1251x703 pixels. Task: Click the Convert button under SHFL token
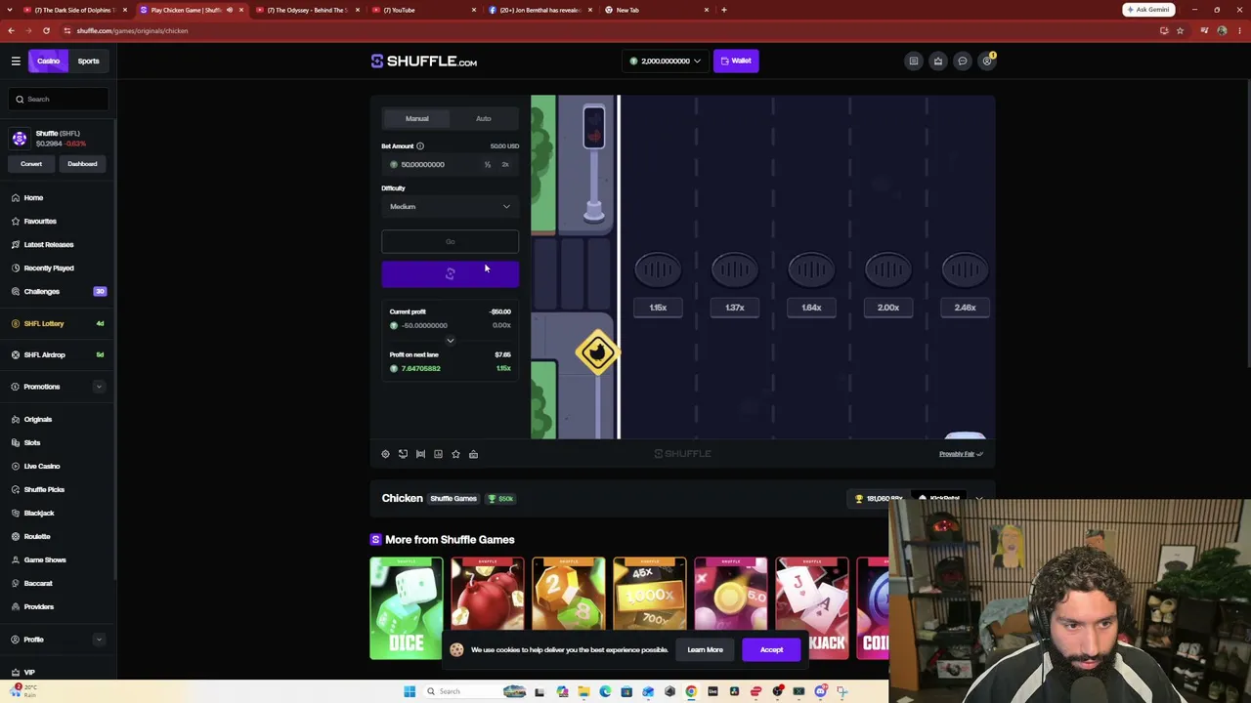click(x=31, y=164)
